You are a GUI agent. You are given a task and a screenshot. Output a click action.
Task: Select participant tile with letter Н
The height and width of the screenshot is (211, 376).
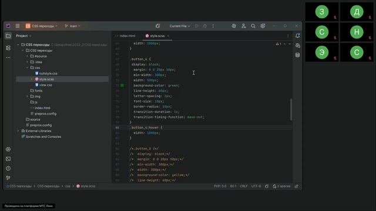tap(357, 32)
